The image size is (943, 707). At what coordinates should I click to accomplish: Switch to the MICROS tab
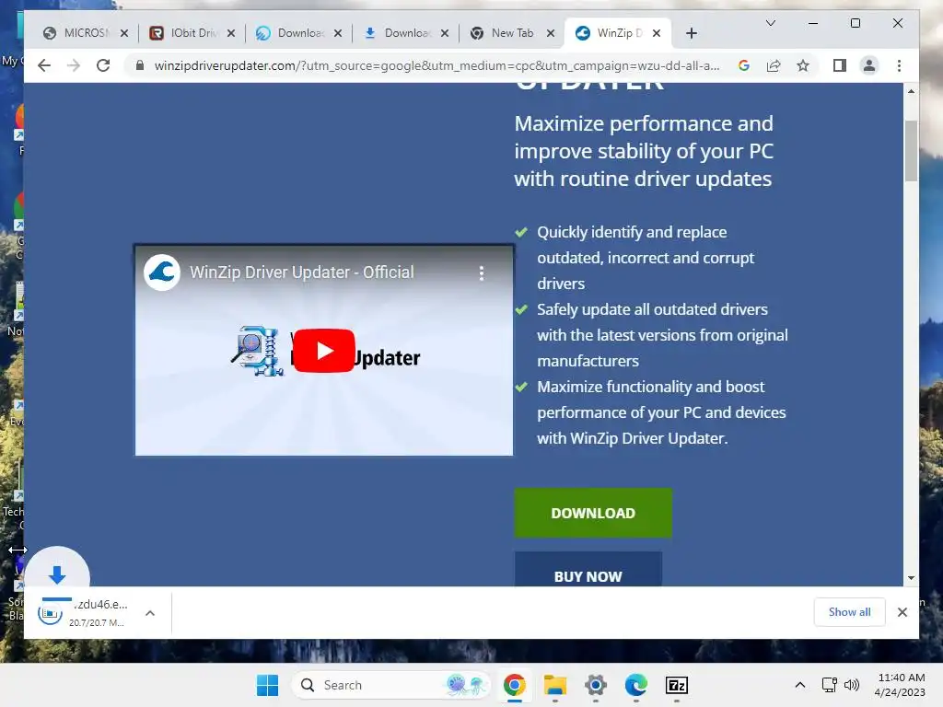[x=84, y=33]
